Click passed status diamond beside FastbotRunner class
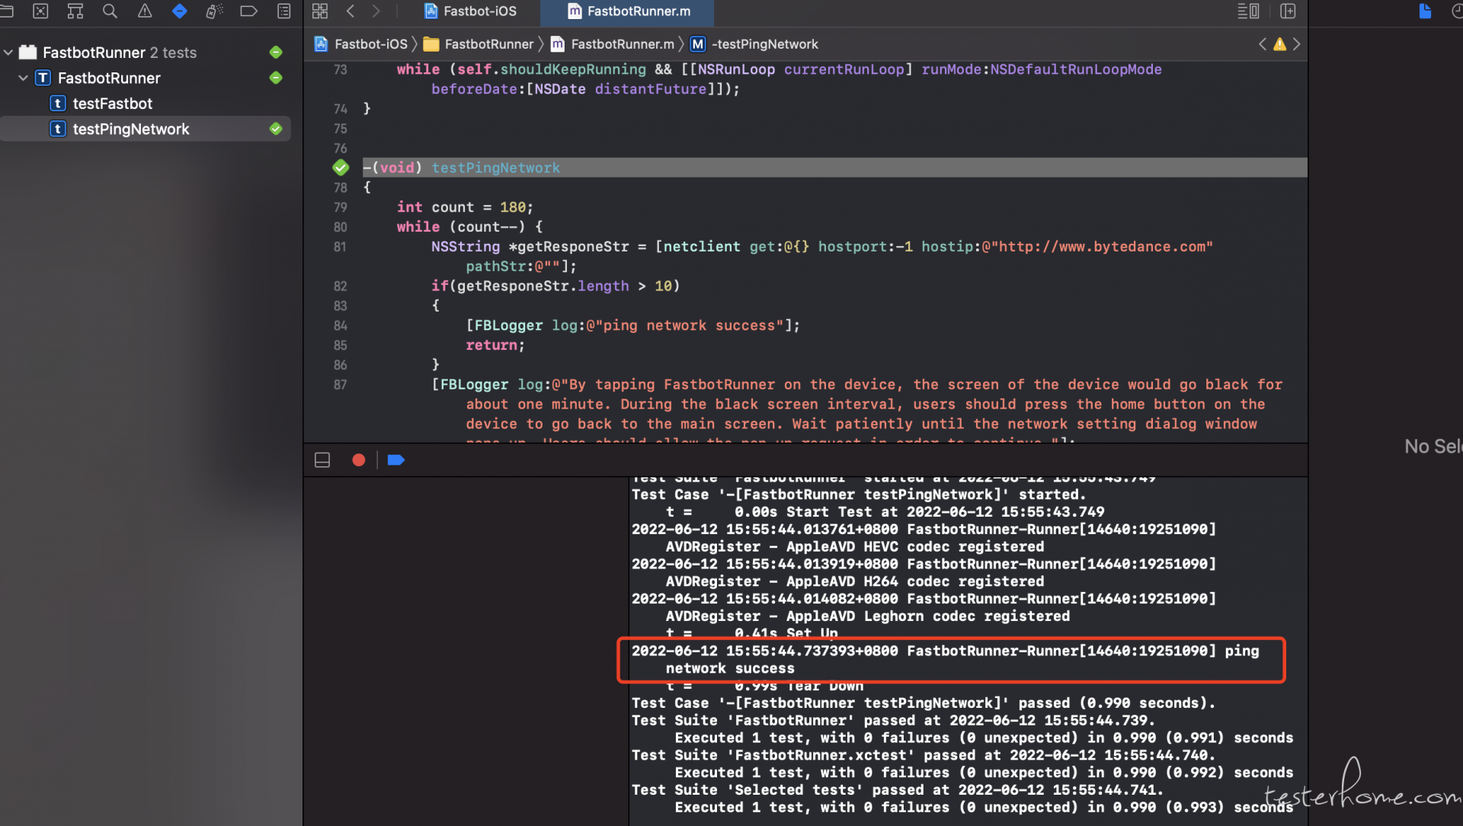 [x=276, y=78]
